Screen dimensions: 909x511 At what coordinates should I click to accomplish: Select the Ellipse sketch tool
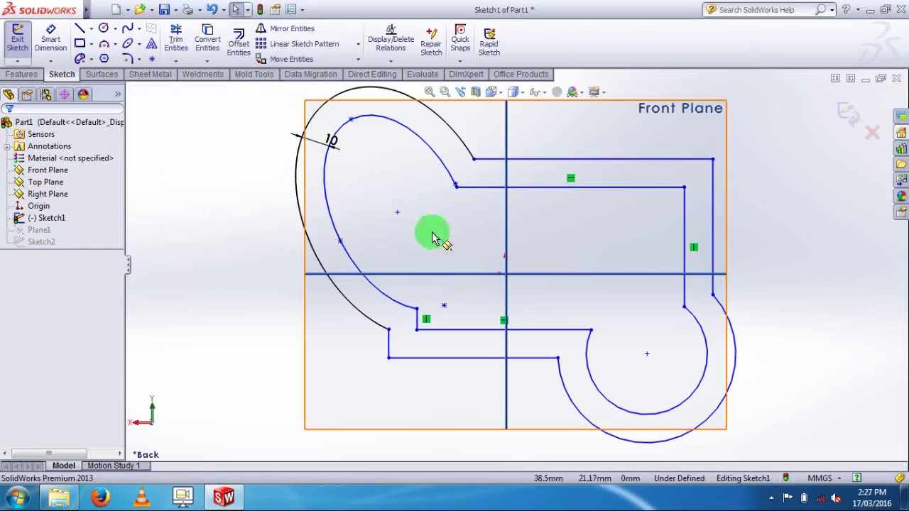pyautogui.click(x=128, y=43)
